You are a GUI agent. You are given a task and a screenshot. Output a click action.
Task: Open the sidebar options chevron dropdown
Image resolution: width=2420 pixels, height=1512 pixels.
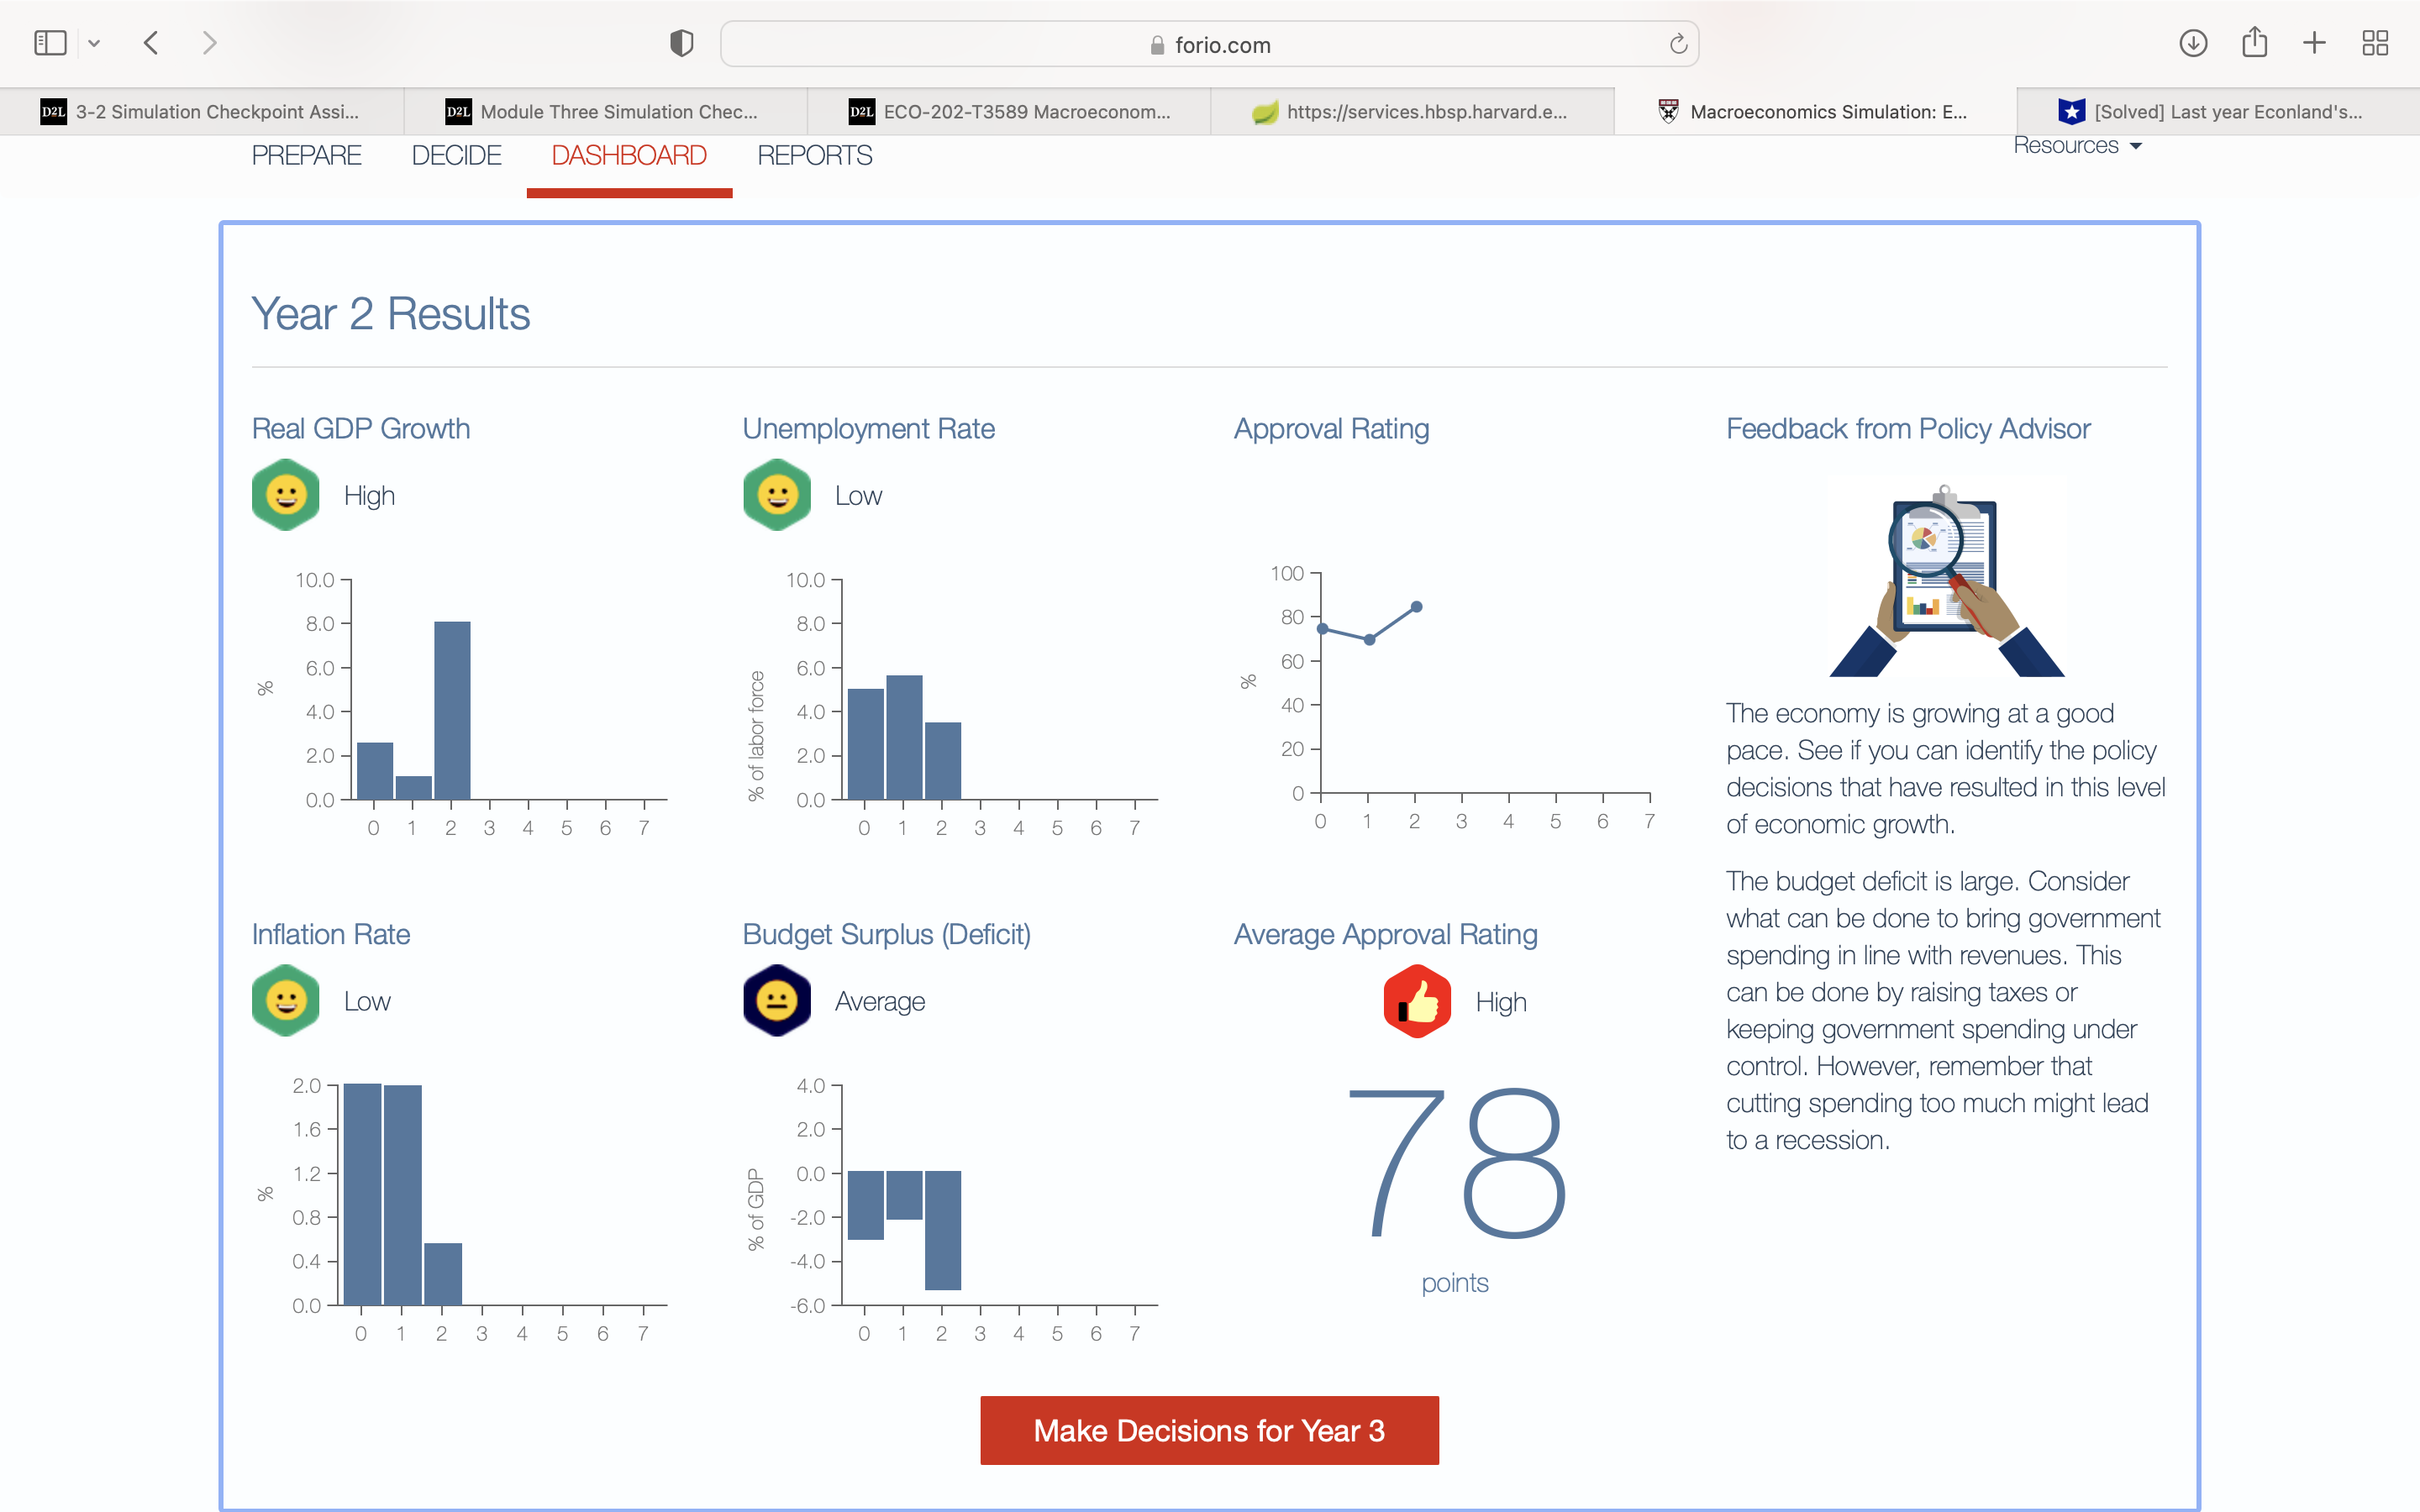[x=94, y=43]
